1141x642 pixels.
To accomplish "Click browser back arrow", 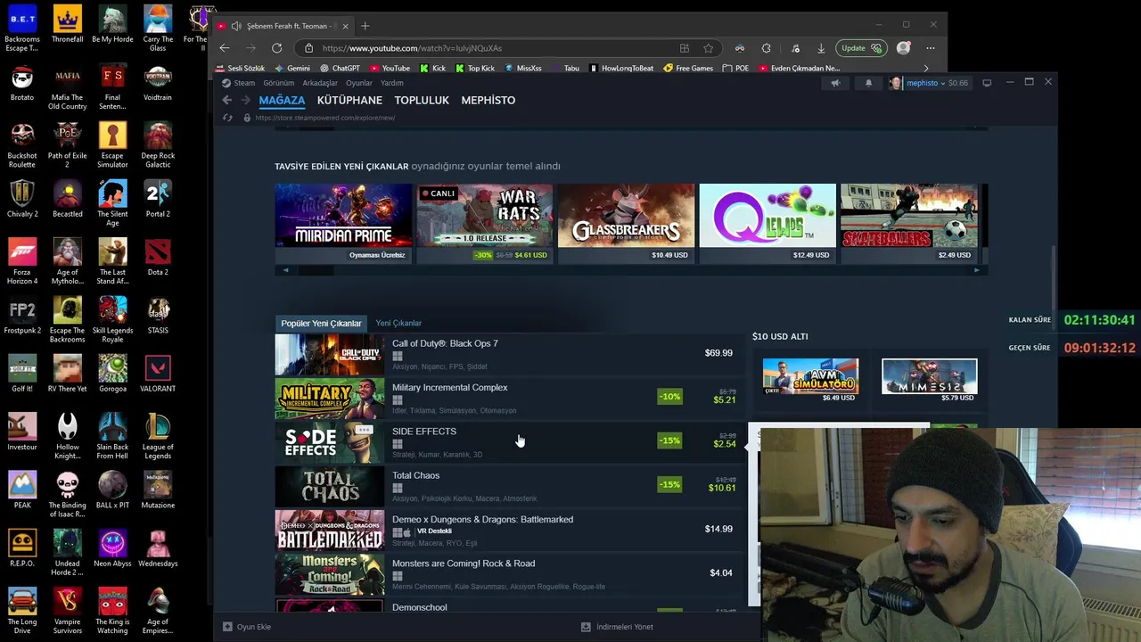I will tap(225, 48).
